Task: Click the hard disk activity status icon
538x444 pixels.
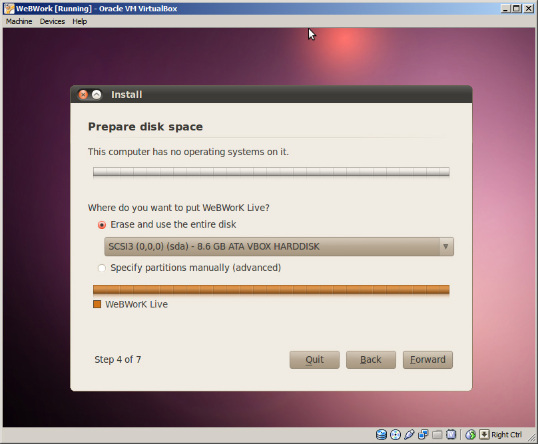Action: [x=382, y=435]
